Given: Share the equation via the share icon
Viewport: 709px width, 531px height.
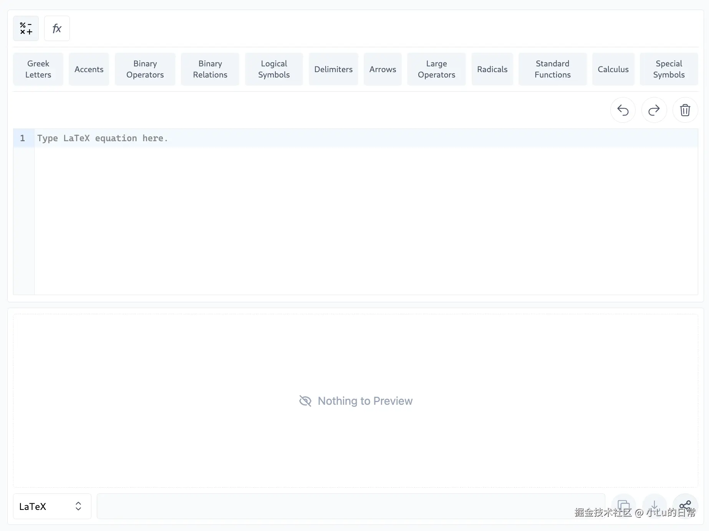Looking at the screenshot, I should click(x=685, y=506).
